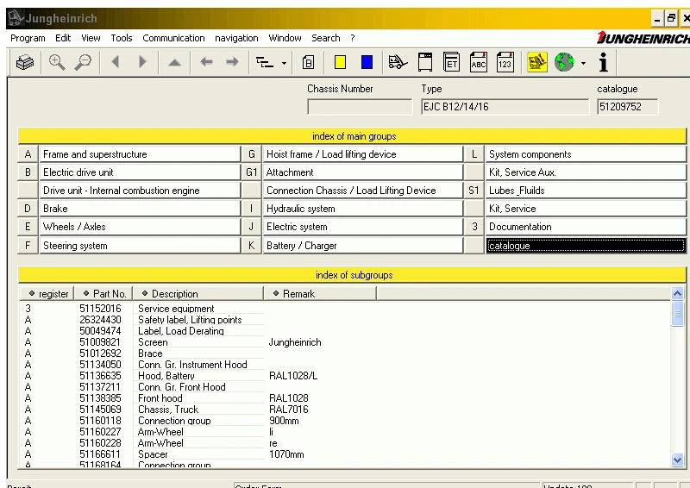Image resolution: width=690 pixels, height=488 pixels.
Task: Click the forklift truck search icon
Action: click(x=398, y=62)
